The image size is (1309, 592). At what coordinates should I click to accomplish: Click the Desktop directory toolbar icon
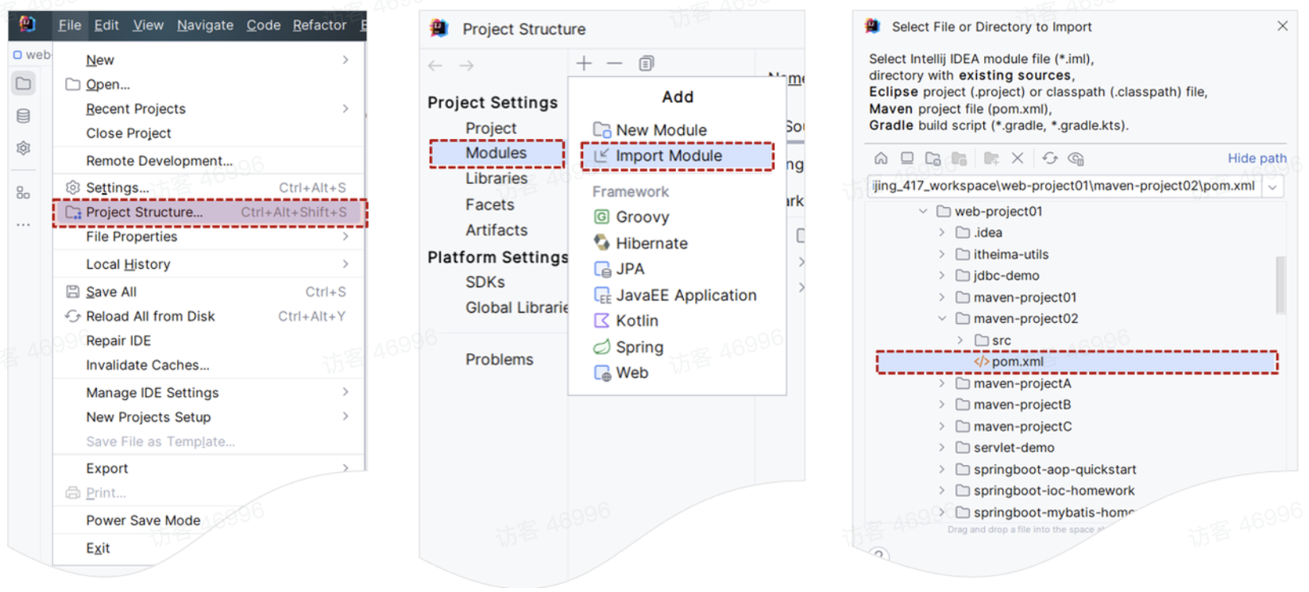tap(907, 159)
